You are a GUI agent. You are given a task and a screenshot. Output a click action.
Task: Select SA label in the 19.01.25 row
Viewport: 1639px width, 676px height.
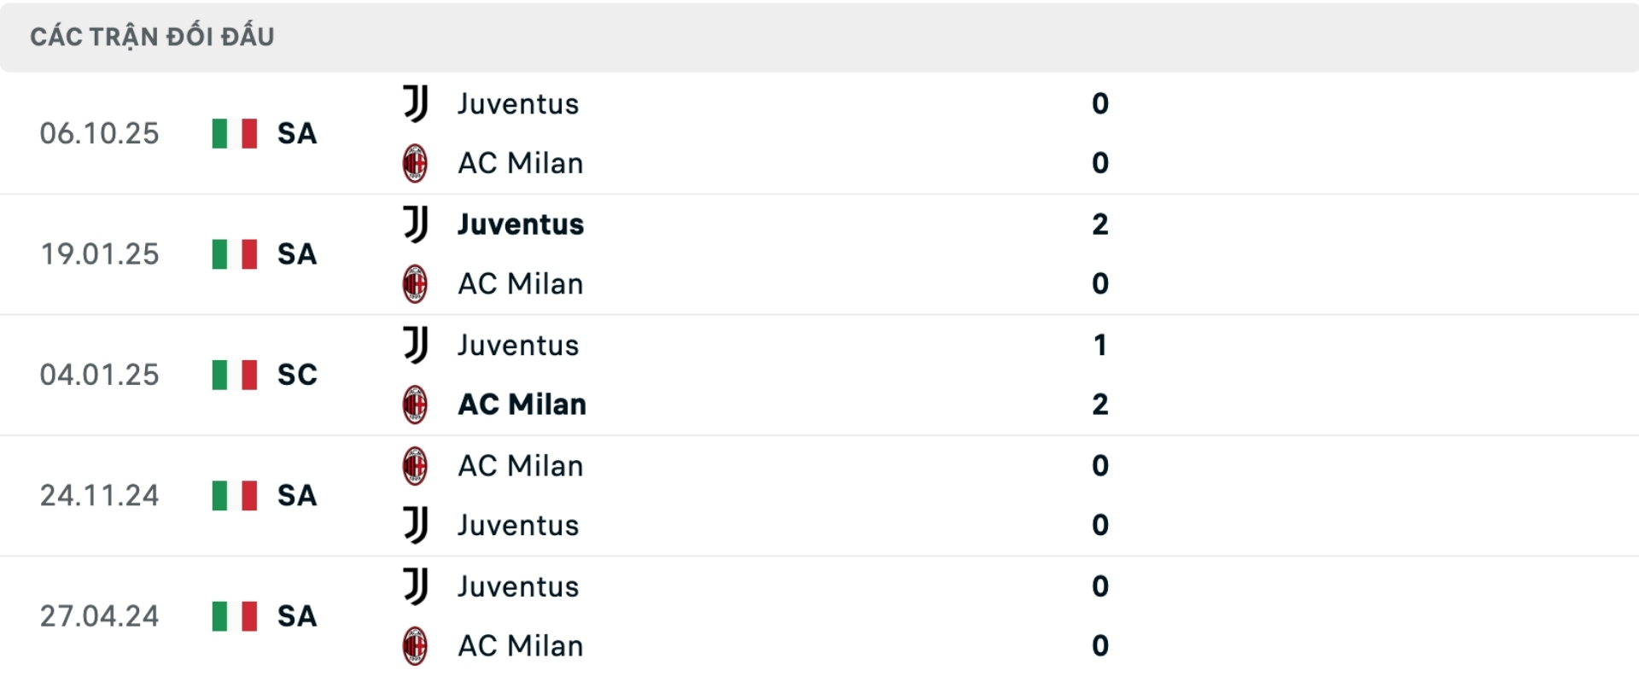click(297, 254)
